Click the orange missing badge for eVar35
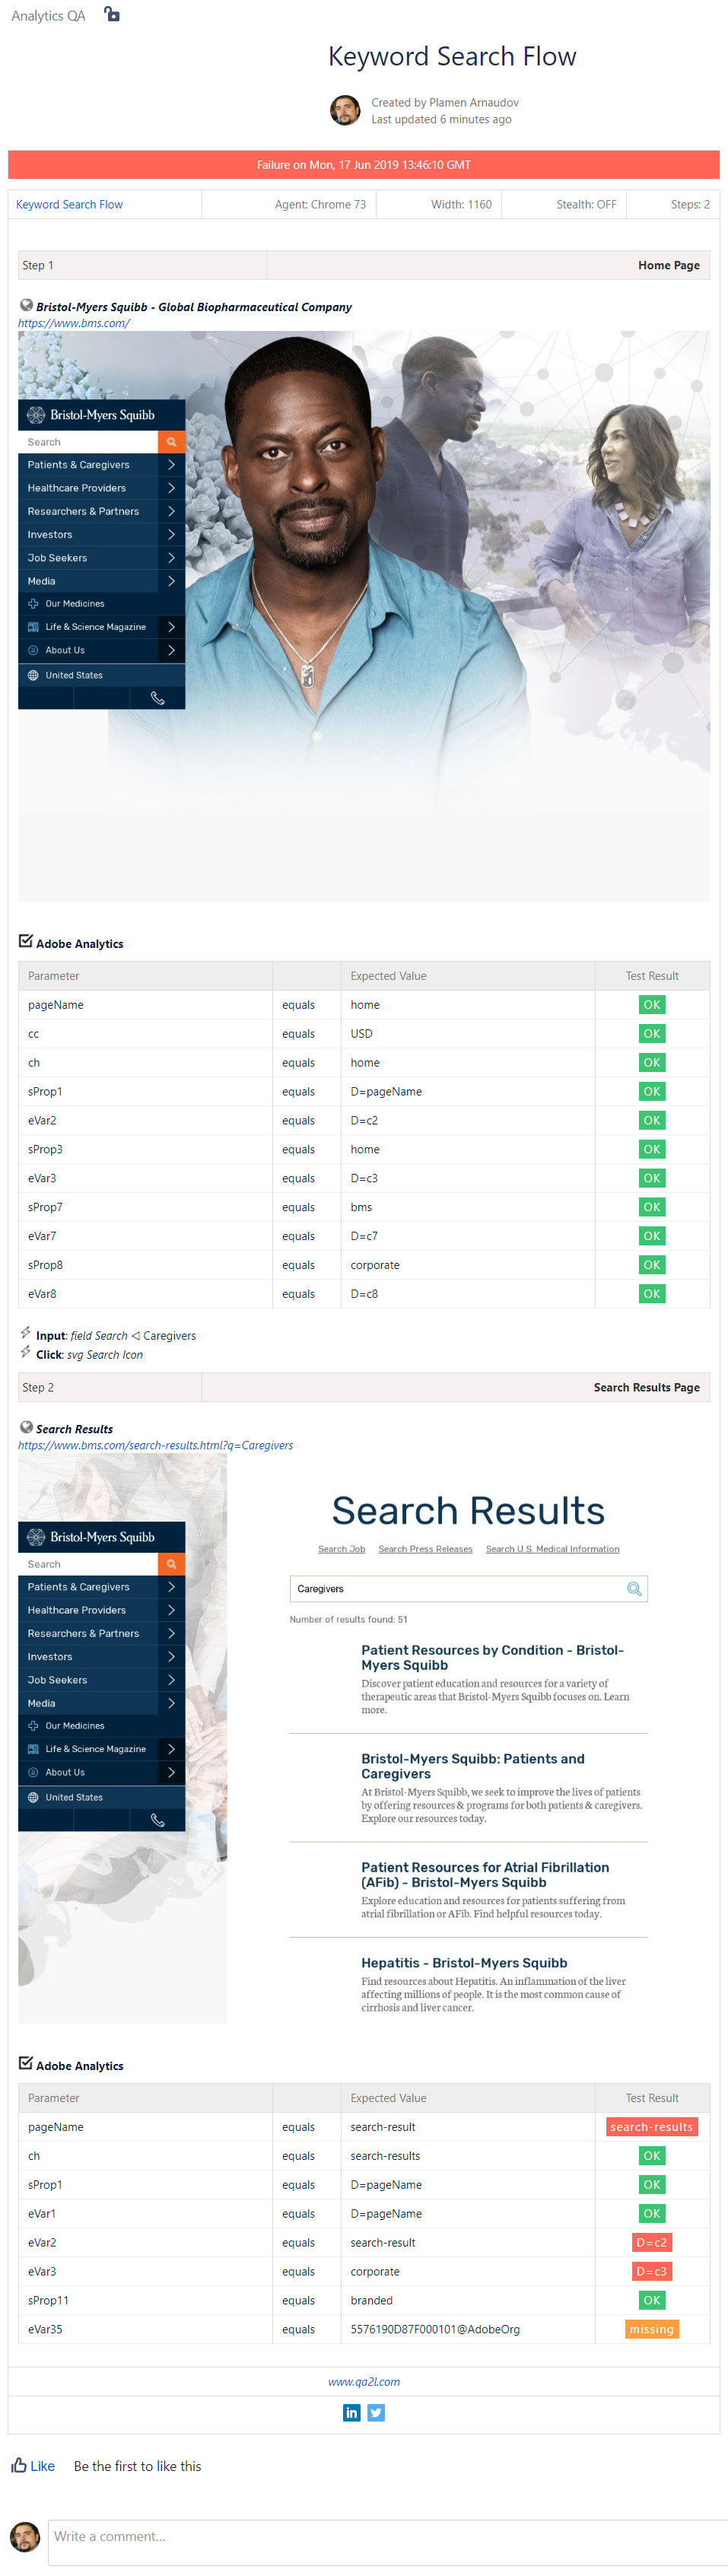728x2576 pixels. (652, 2329)
